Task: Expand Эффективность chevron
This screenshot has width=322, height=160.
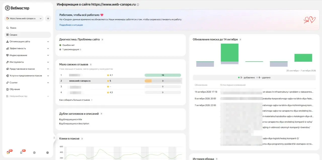Action: coord(48,48)
